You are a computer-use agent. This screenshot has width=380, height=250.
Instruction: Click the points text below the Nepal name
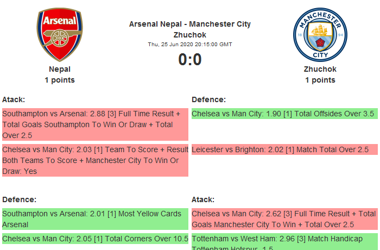pyautogui.click(x=60, y=80)
